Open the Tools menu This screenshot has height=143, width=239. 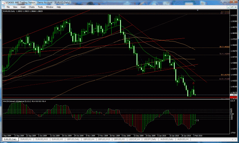click(x=40, y=7)
